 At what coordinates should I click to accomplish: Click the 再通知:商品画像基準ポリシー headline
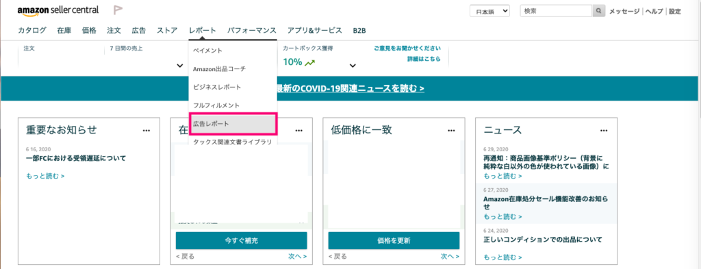pyautogui.click(x=546, y=162)
